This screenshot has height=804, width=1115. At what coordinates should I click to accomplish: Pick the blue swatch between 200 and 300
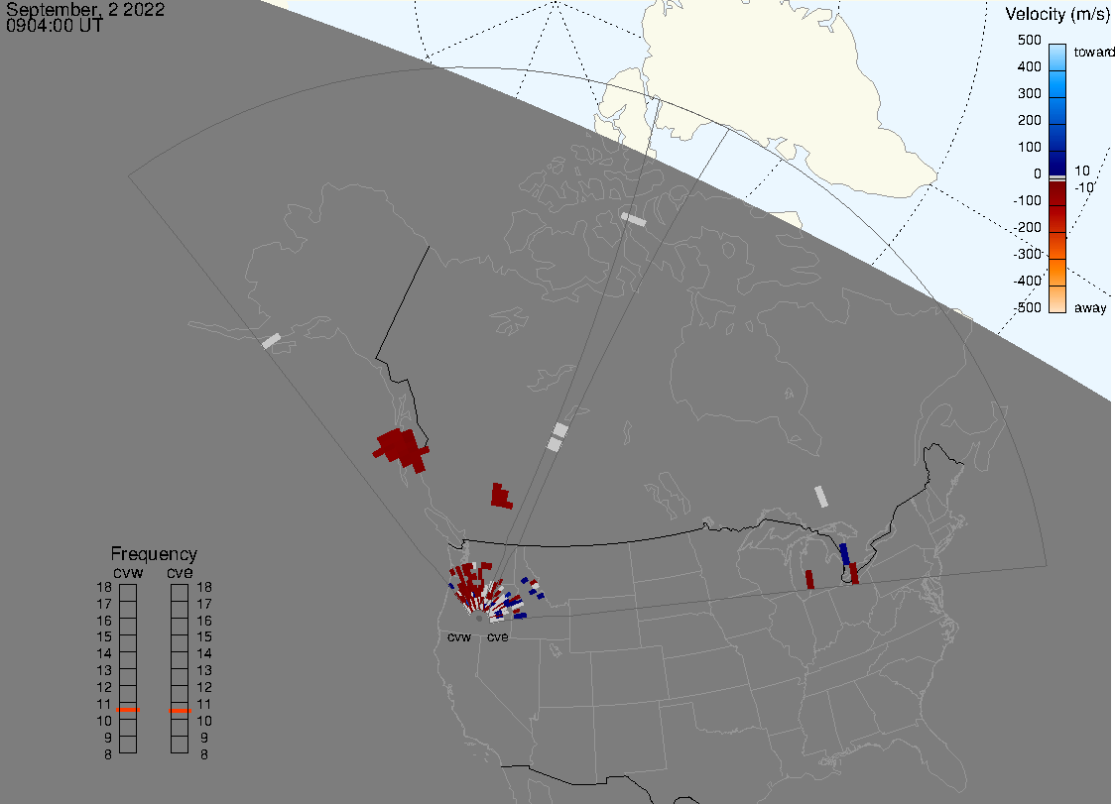pyautogui.click(x=1057, y=111)
